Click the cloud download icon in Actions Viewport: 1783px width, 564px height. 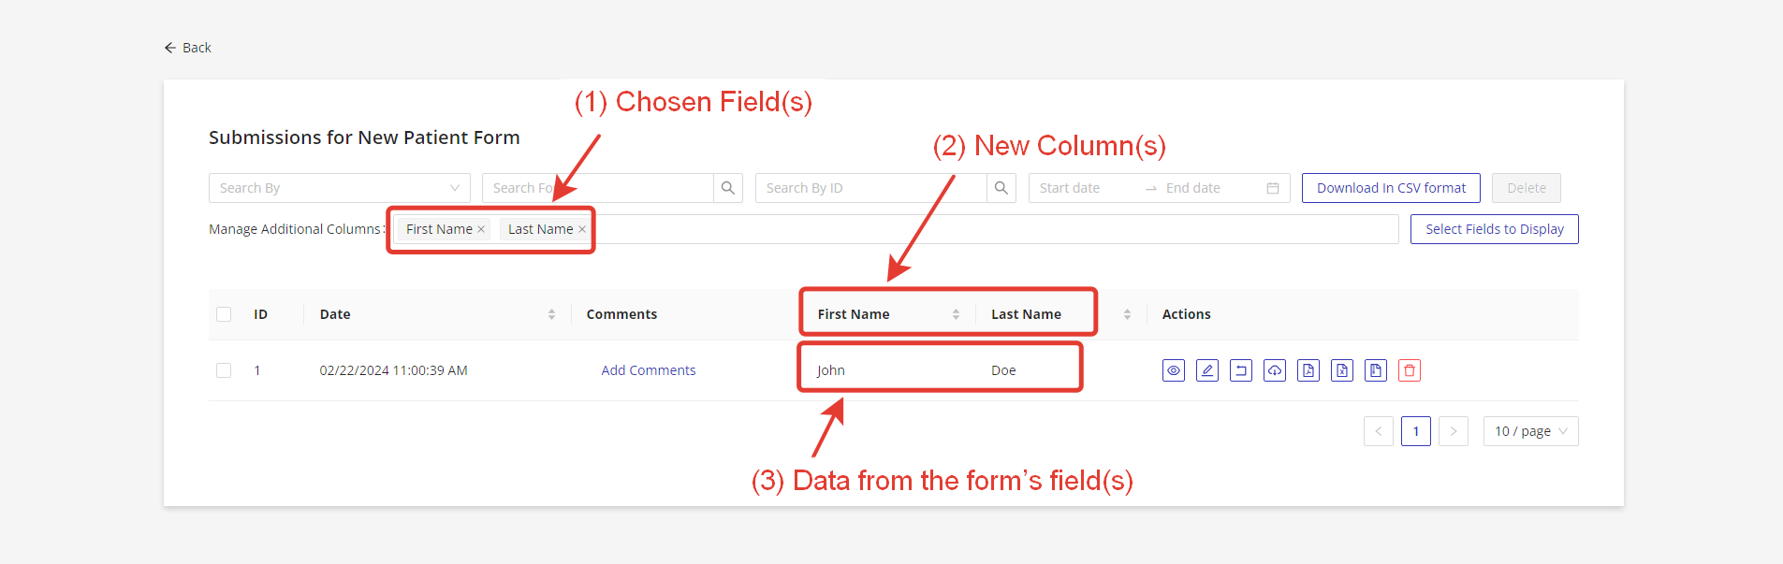(x=1275, y=370)
